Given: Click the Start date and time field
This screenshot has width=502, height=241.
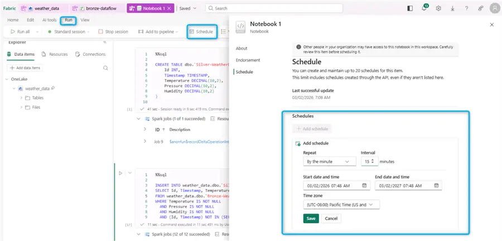Looking at the screenshot, I should 336,186.
